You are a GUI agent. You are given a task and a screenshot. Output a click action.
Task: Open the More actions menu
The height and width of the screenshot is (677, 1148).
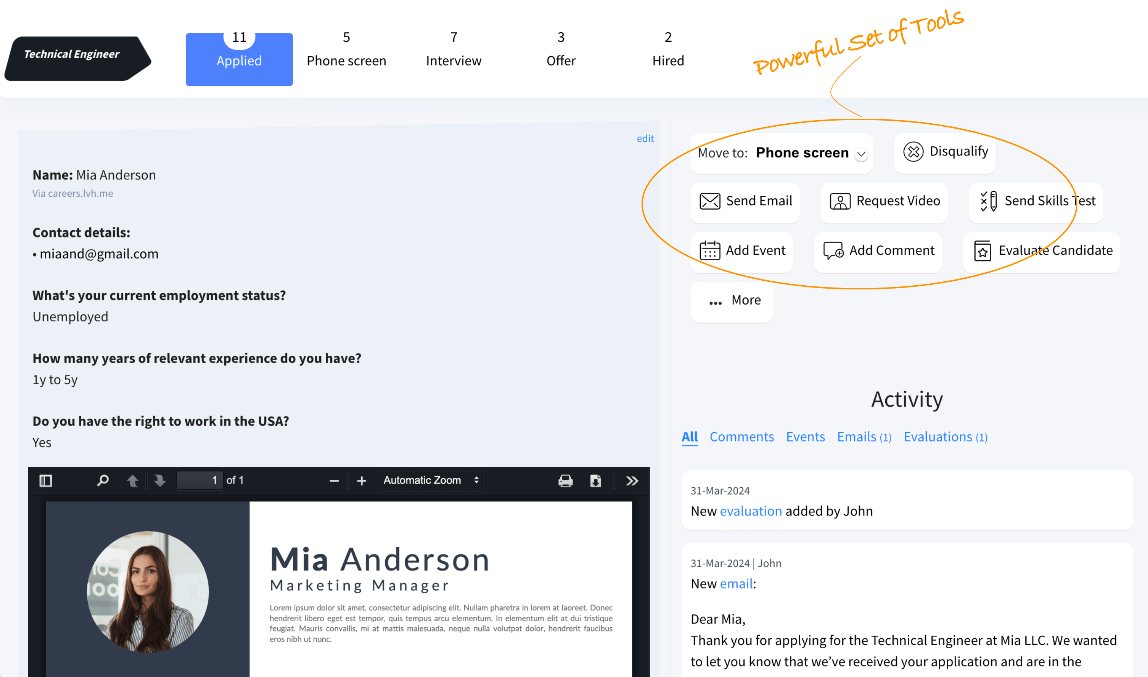(732, 301)
